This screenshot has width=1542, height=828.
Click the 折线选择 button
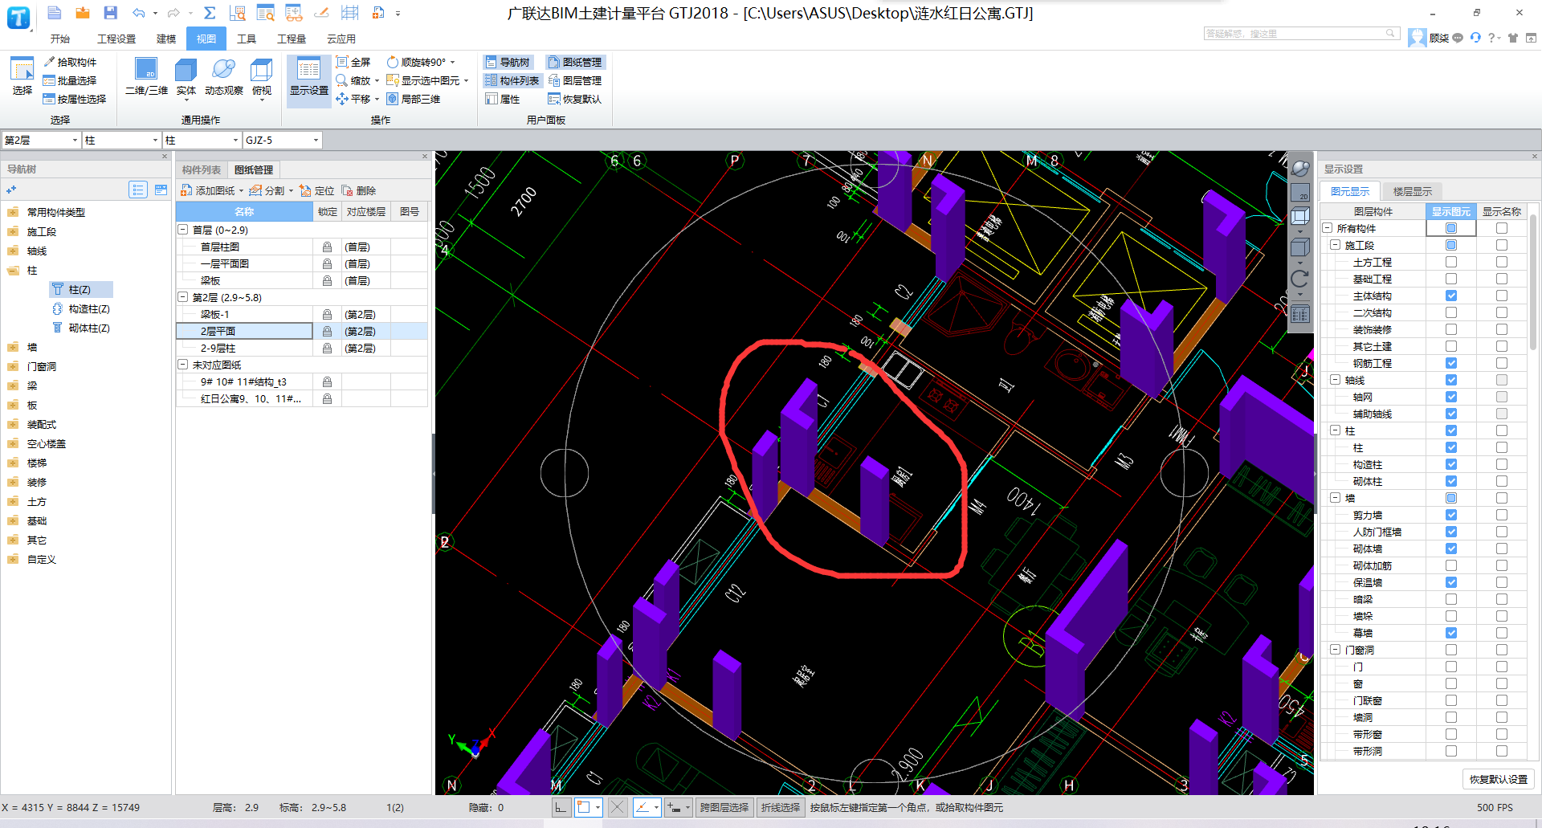pos(781,807)
